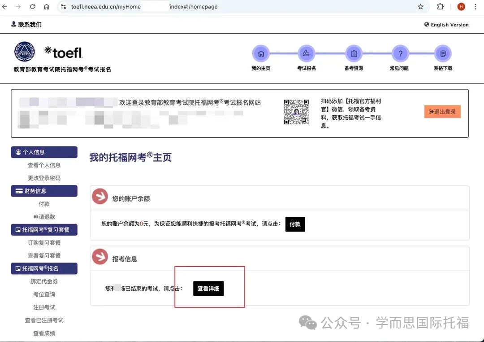The width and height of the screenshot is (484, 342).
Task: Expand the 财务信息 sidebar section
Action: (x=44, y=191)
